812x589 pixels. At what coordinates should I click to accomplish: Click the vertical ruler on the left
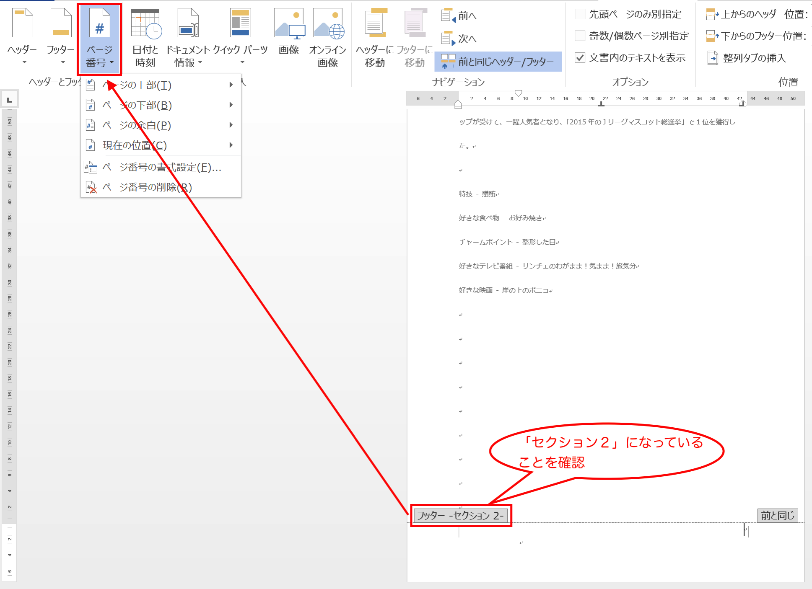coord(9,345)
